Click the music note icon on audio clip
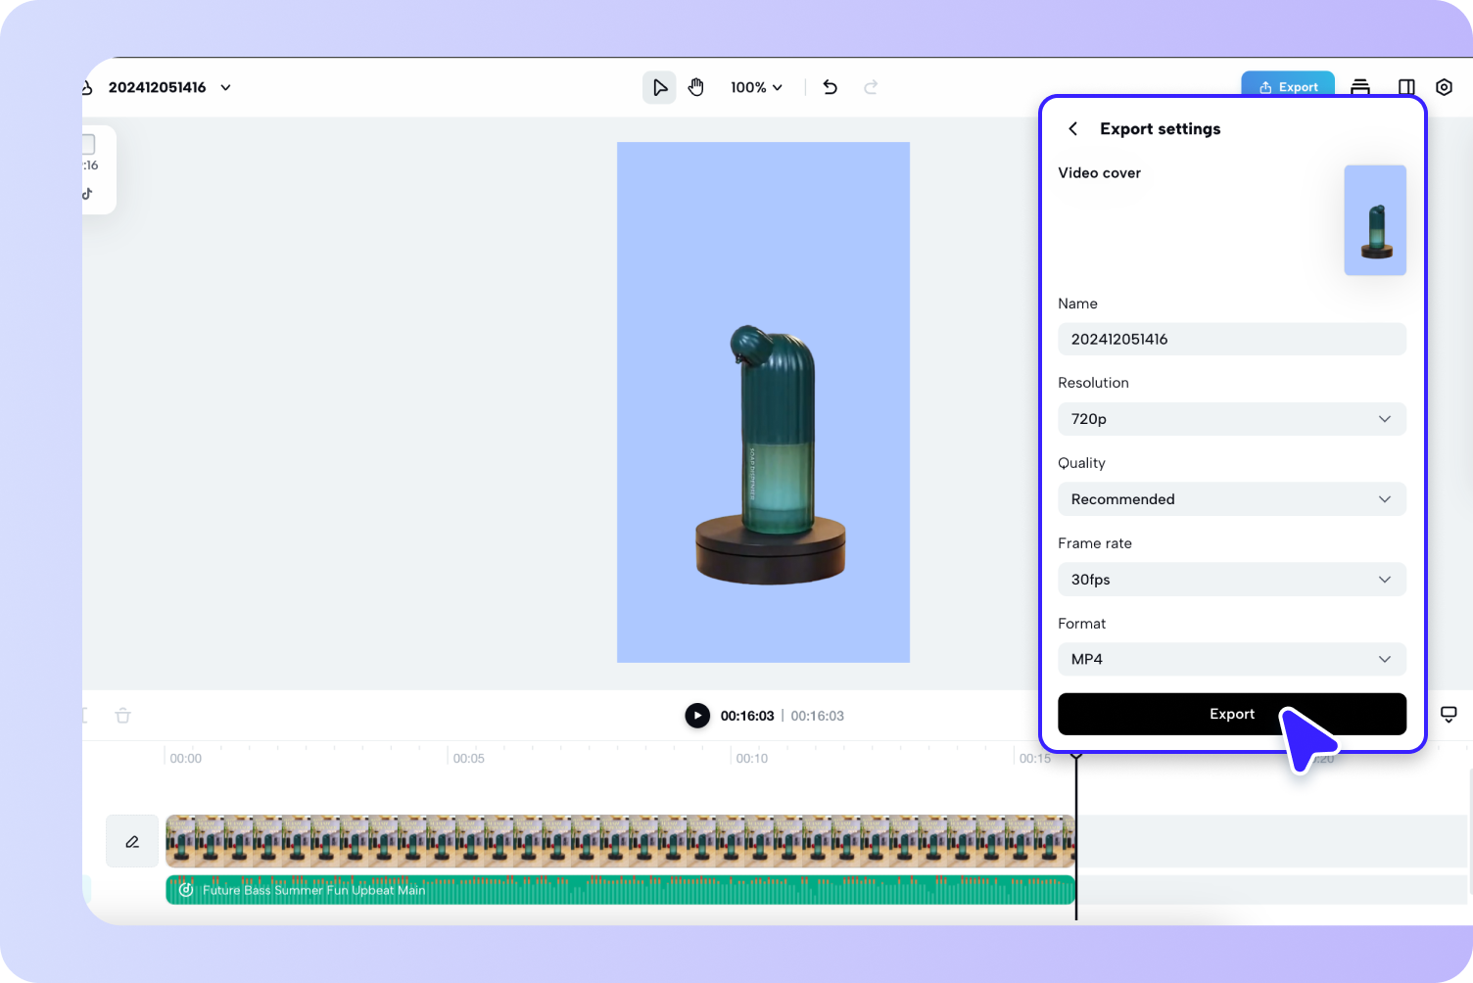The image size is (1473, 983). tap(186, 890)
